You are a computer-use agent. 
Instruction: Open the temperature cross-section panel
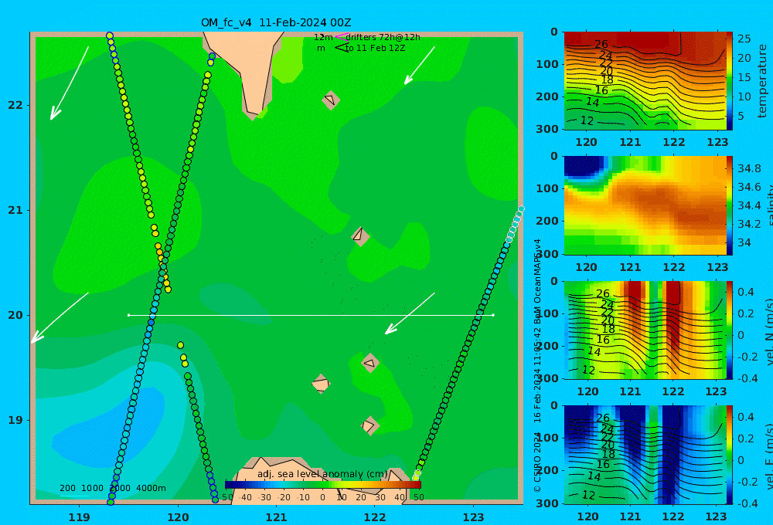point(645,81)
